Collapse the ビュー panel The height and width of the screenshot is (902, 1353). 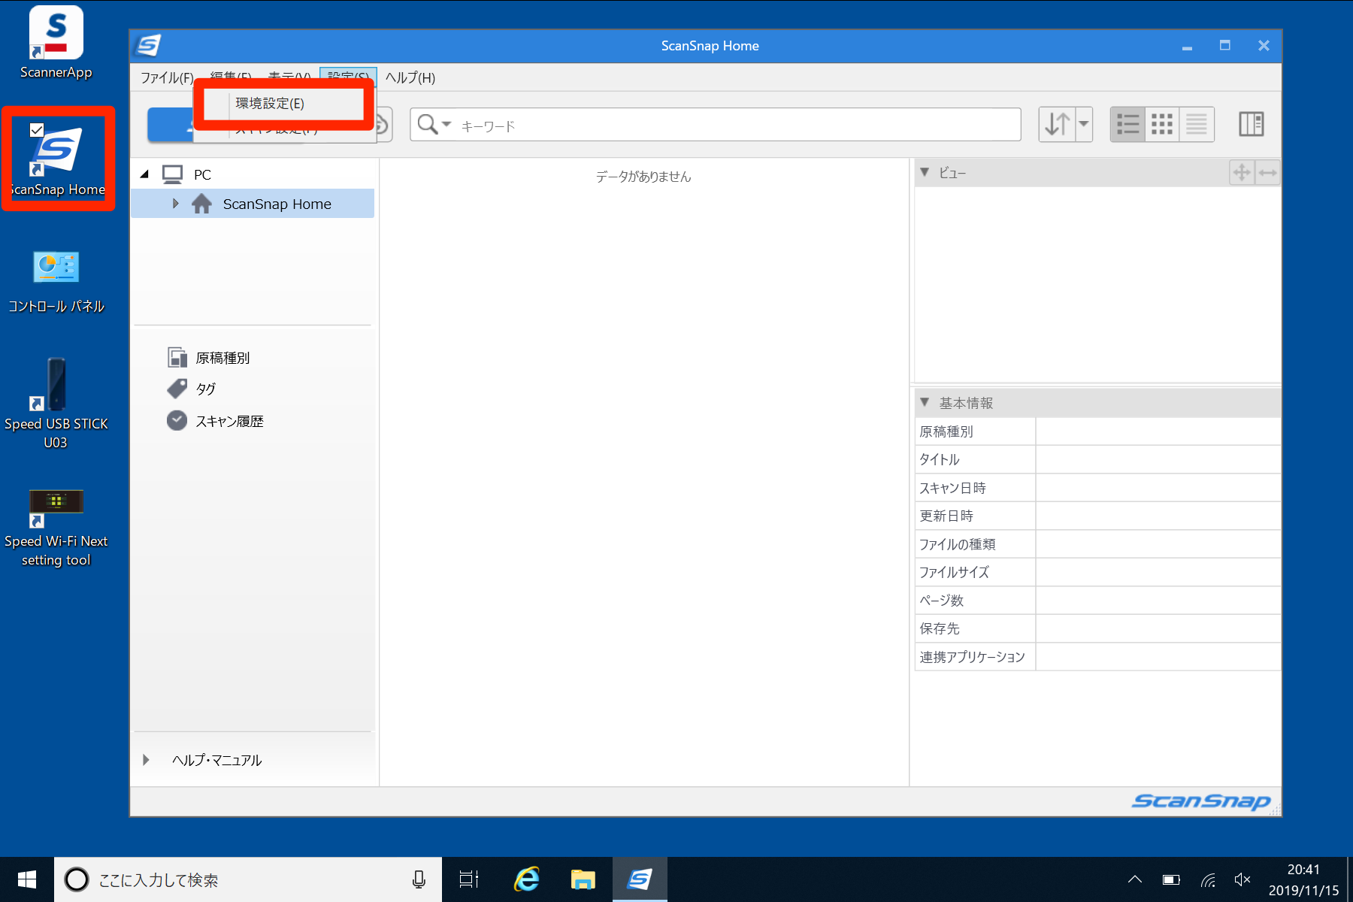tap(925, 173)
